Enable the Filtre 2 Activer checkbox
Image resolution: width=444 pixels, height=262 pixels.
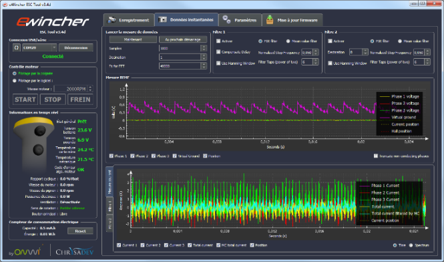[x=330, y=41]
